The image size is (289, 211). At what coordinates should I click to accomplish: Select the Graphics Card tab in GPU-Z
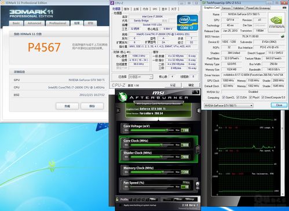[211, 8]
